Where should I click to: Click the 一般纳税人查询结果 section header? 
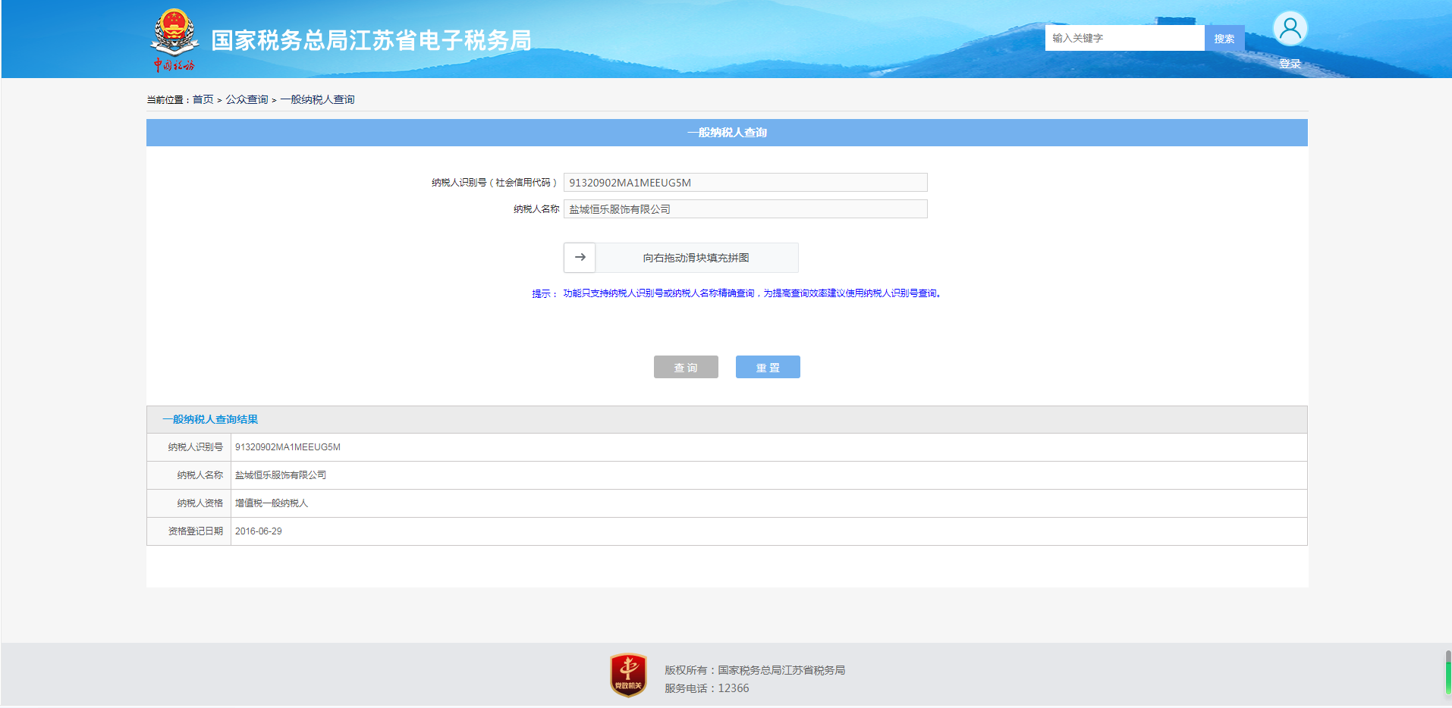[210, 419]
